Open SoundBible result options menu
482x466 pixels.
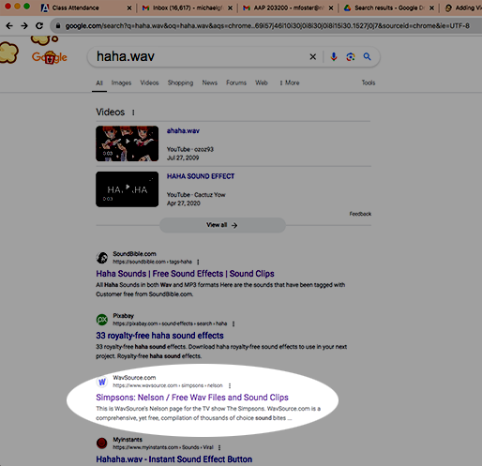tap(198, 262)
